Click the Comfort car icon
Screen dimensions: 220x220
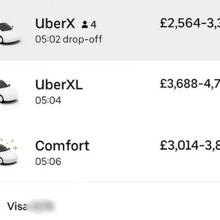(x=7, y=153)
